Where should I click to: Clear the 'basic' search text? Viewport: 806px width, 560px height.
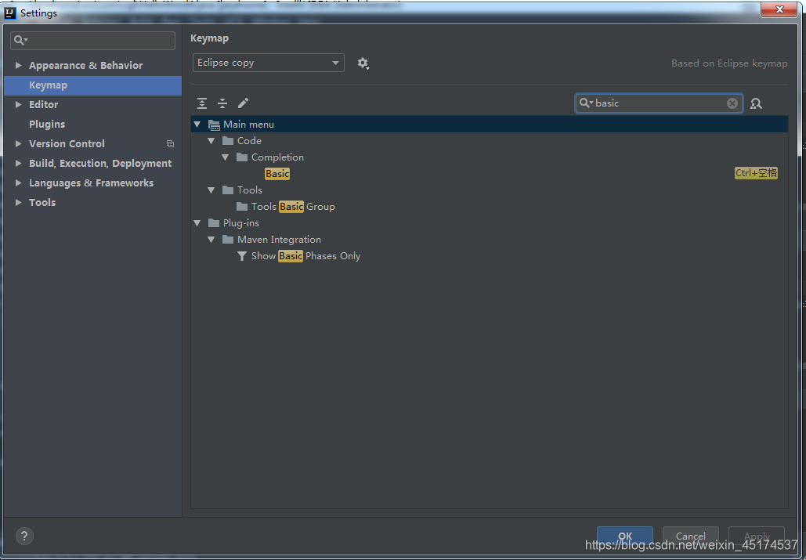(732, 104)
